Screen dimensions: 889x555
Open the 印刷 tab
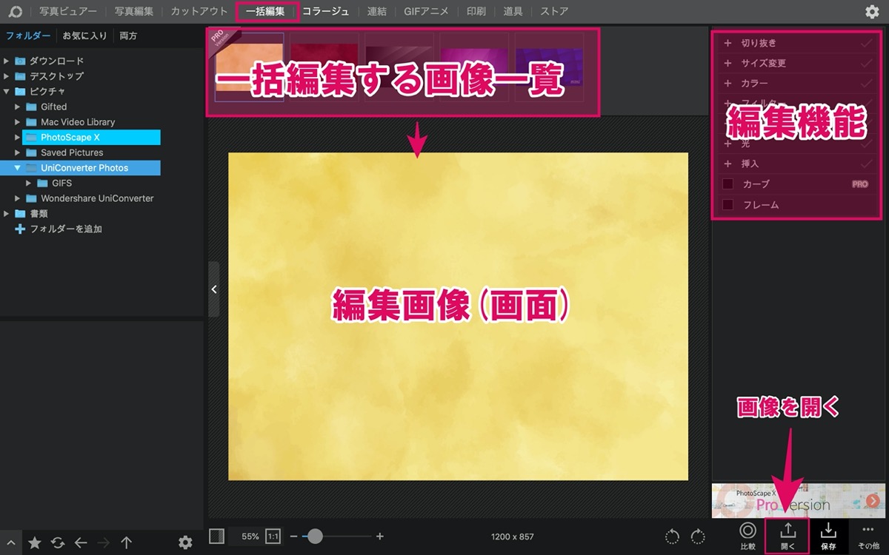476,11
